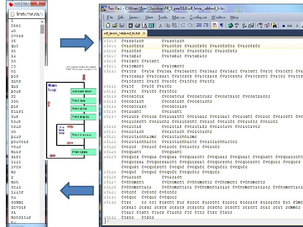303x227 pixels.
Task: Increase indent with the indent icon
Action: pyautogui.click(x=206, y=25)
